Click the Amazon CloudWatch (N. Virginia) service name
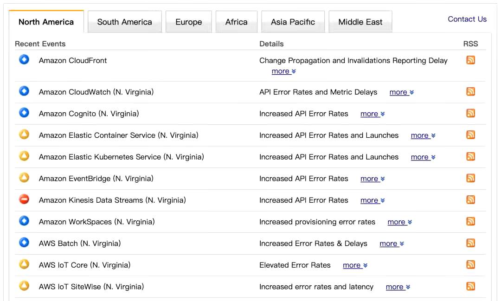Image resolution: width=501 pixels, height=301 pixels. (x=96, y=92)
